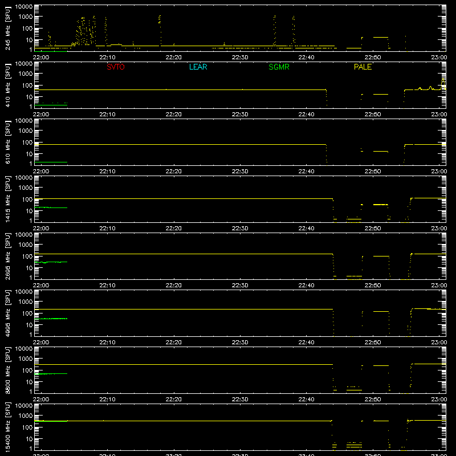The image size is (456, 456).
Task: Select the '4995 MHz [SFU]' axis title
Action: pyautogui.click(x=8, y=313)
